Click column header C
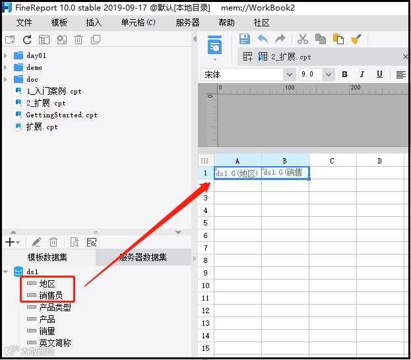This screenshot has width=411, height=360. tap(332, 161)
